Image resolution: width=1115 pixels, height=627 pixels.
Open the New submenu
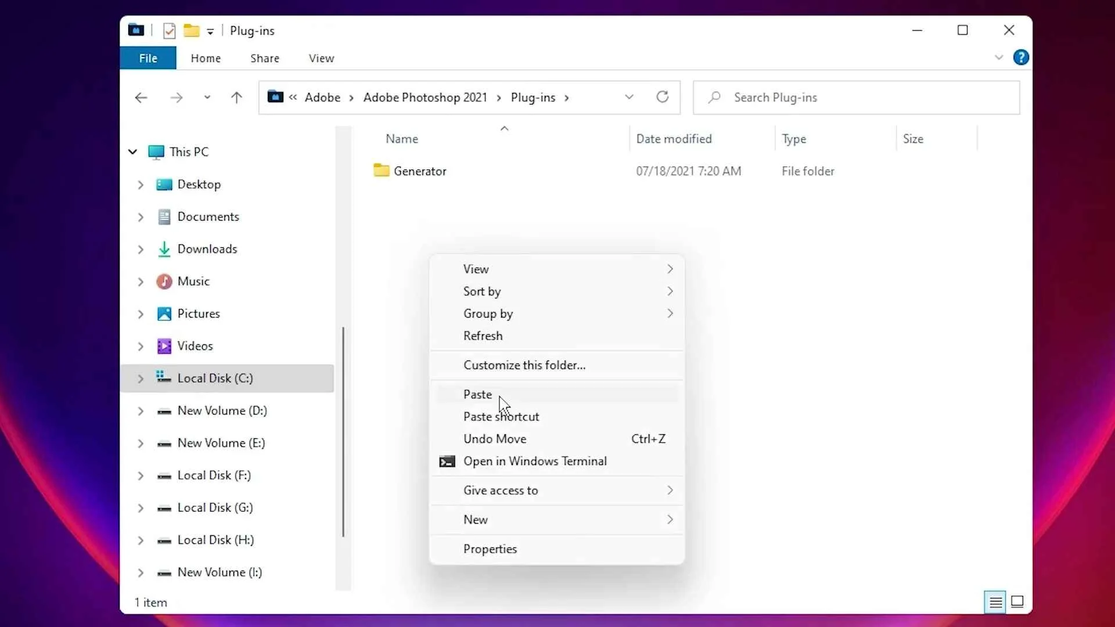click(556, 520)
